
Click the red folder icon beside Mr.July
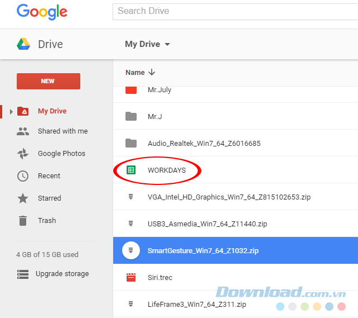coord(131,90)
